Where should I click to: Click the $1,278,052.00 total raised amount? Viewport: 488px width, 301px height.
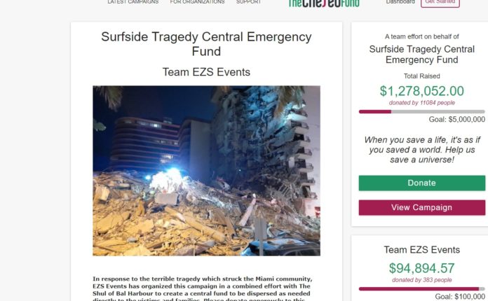click(x=421, y=91)
